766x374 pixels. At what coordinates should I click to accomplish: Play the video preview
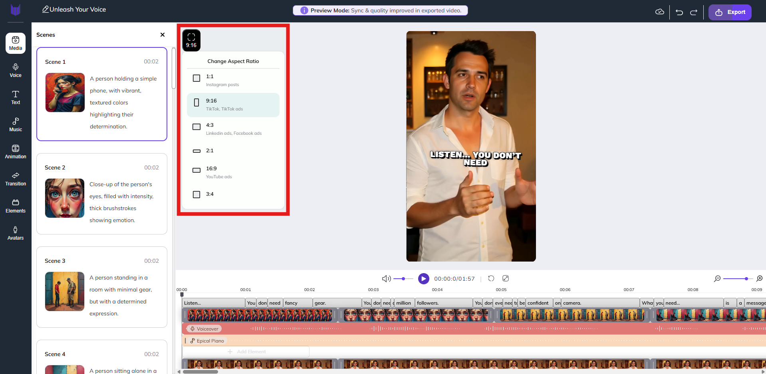click(x=424, y=279)
